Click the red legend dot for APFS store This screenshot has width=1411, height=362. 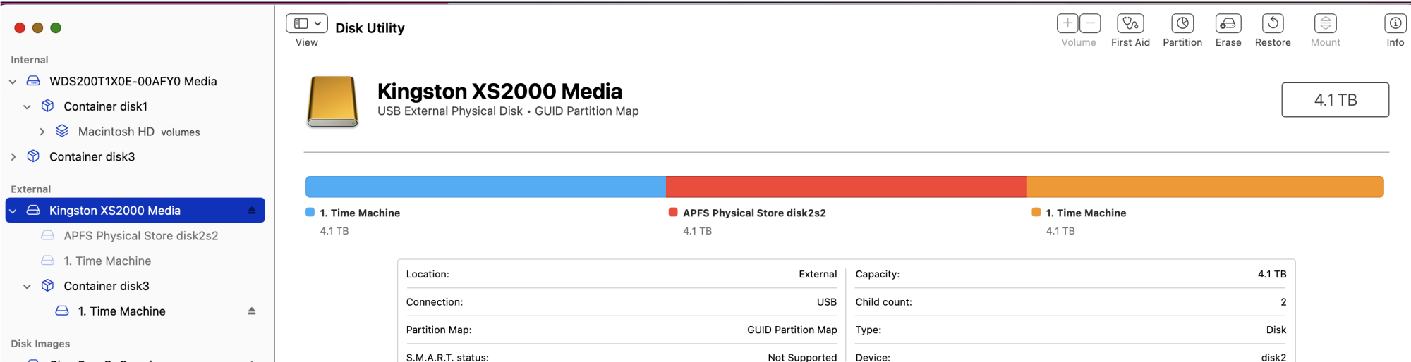[x=673, y=212]
